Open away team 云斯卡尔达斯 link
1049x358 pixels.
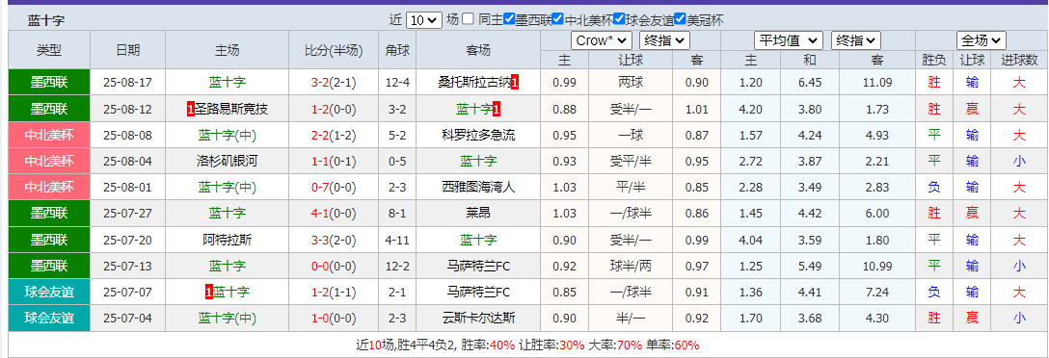478,319
